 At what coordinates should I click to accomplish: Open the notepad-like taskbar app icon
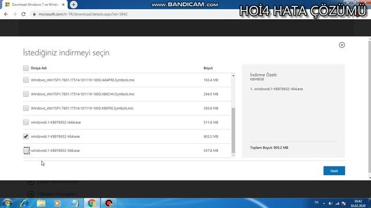75,203
